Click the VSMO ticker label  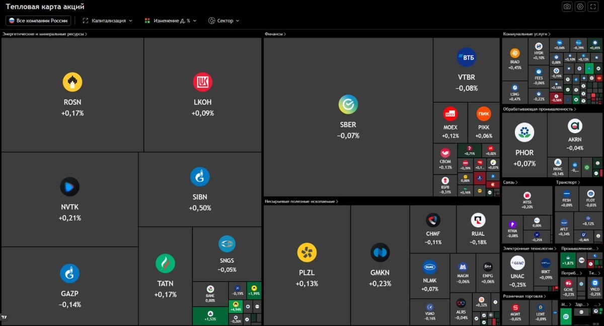(x=430, y=313)
